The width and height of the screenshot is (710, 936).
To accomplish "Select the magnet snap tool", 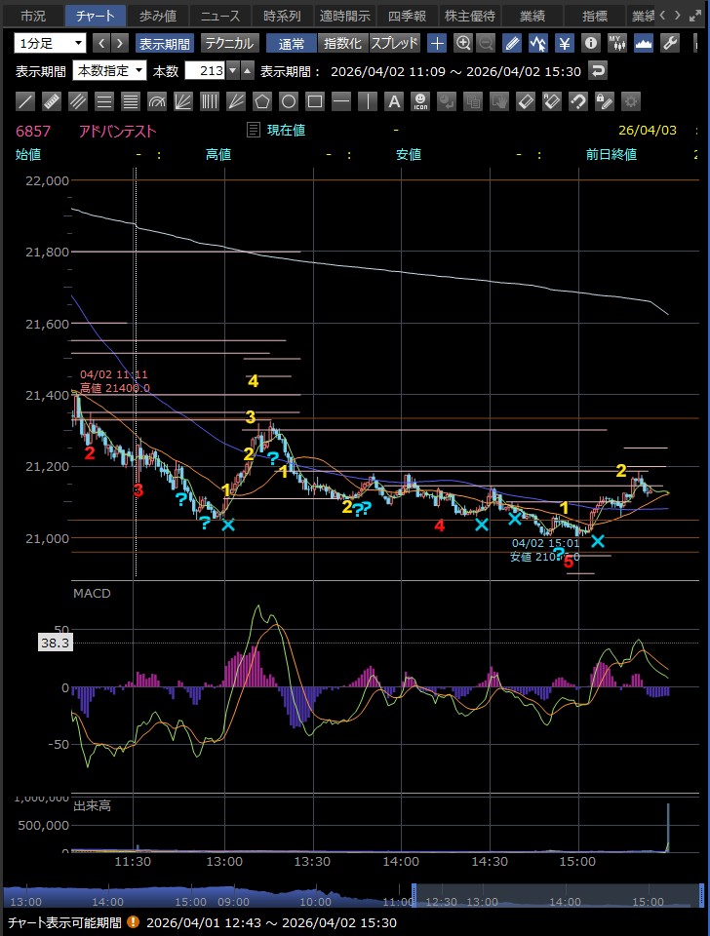I will [x=578, y=101].
